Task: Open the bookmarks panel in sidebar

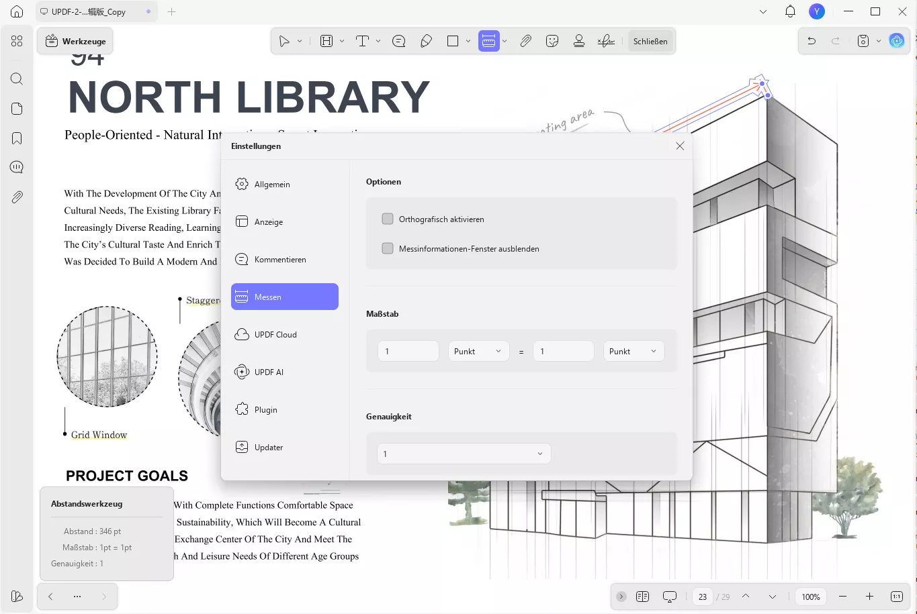Action: pos(17,138)
